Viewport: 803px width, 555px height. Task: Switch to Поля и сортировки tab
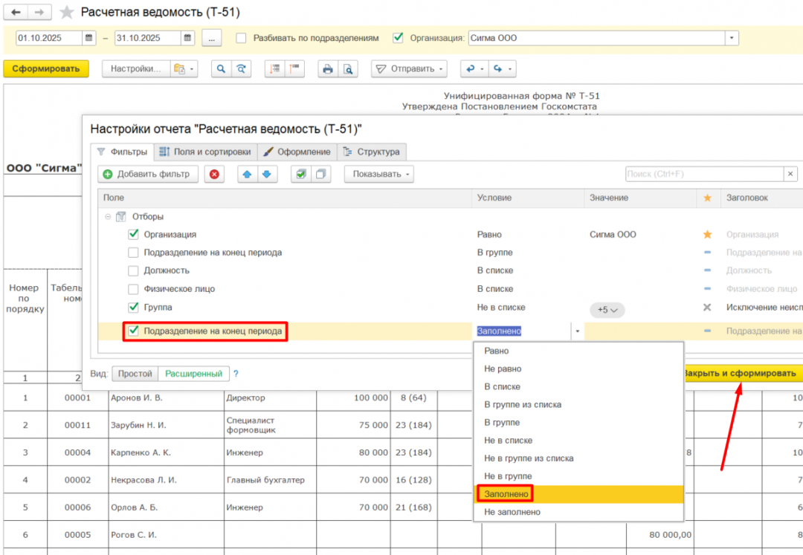(205, 152)
